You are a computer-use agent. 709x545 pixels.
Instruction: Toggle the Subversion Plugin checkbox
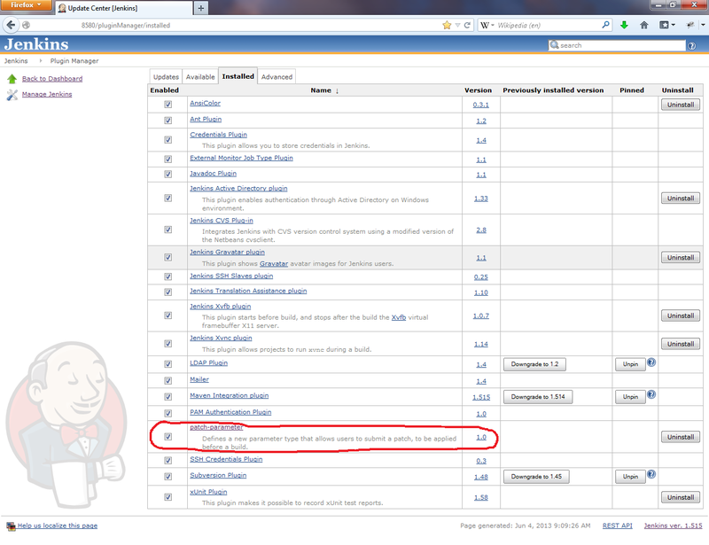(168, 476)
